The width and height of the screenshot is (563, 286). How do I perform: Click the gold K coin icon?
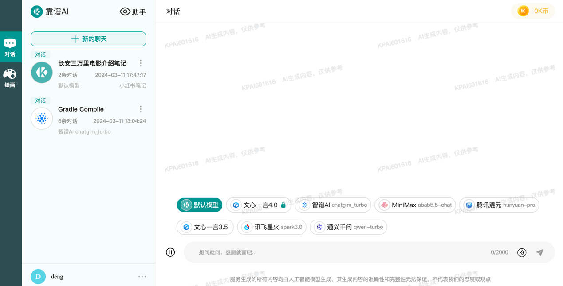(523, 11)
